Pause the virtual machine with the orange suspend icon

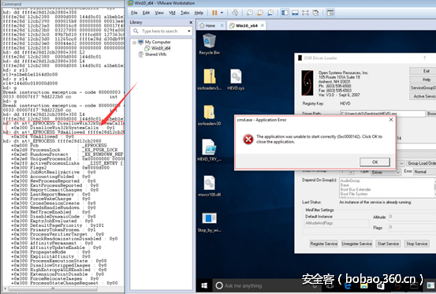[214, 13]
